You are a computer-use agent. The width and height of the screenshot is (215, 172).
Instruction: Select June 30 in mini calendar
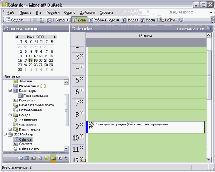[x=20, y=69]
